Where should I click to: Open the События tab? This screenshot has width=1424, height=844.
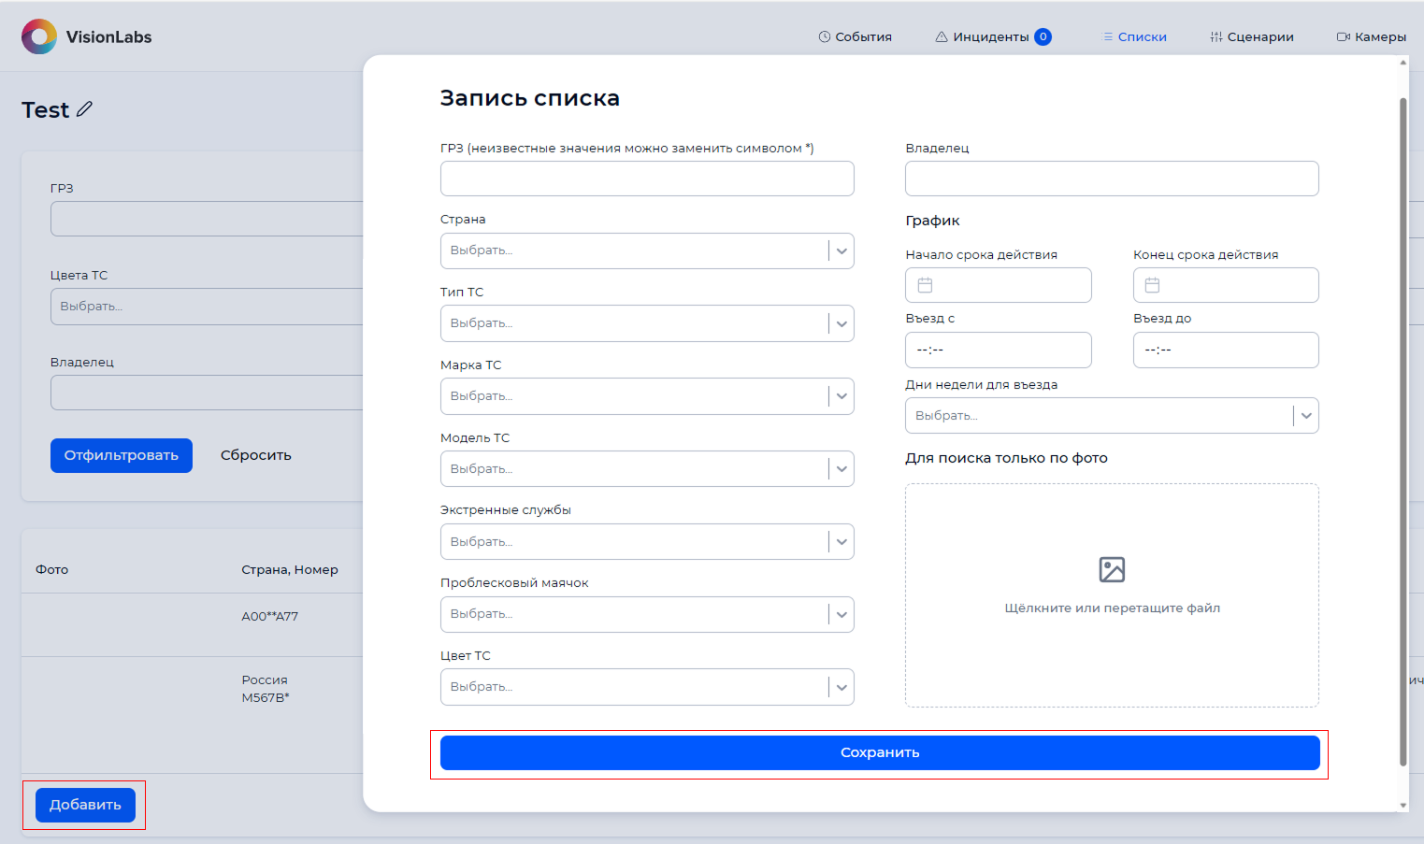click(855, 37)
